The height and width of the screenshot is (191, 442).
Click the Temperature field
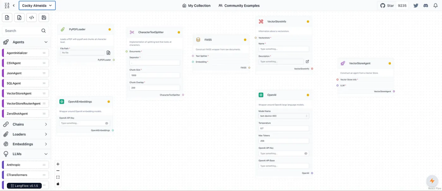tap(284, 128)
